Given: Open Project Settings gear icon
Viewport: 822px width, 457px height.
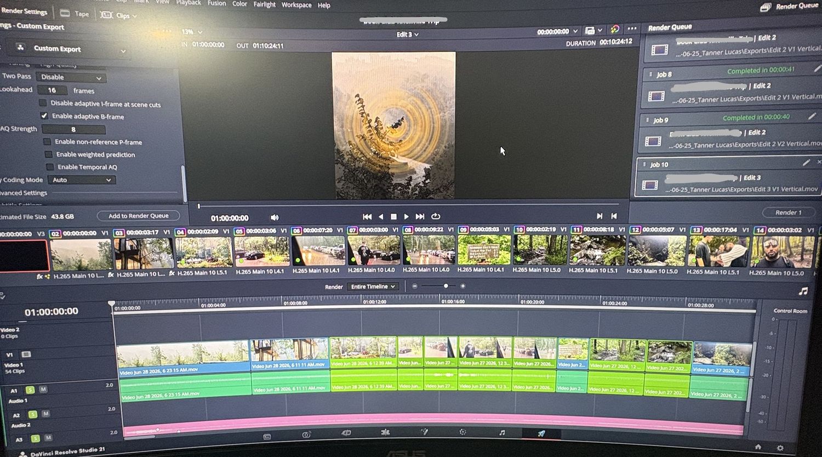Looking at the screenshot, I should [x=780, y=448].
